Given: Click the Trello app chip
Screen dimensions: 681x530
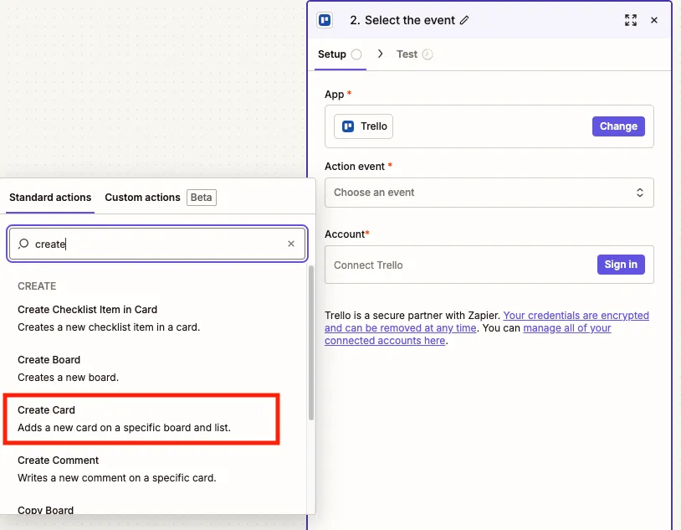Looking at the screenshot, I should tap(363, 126).
